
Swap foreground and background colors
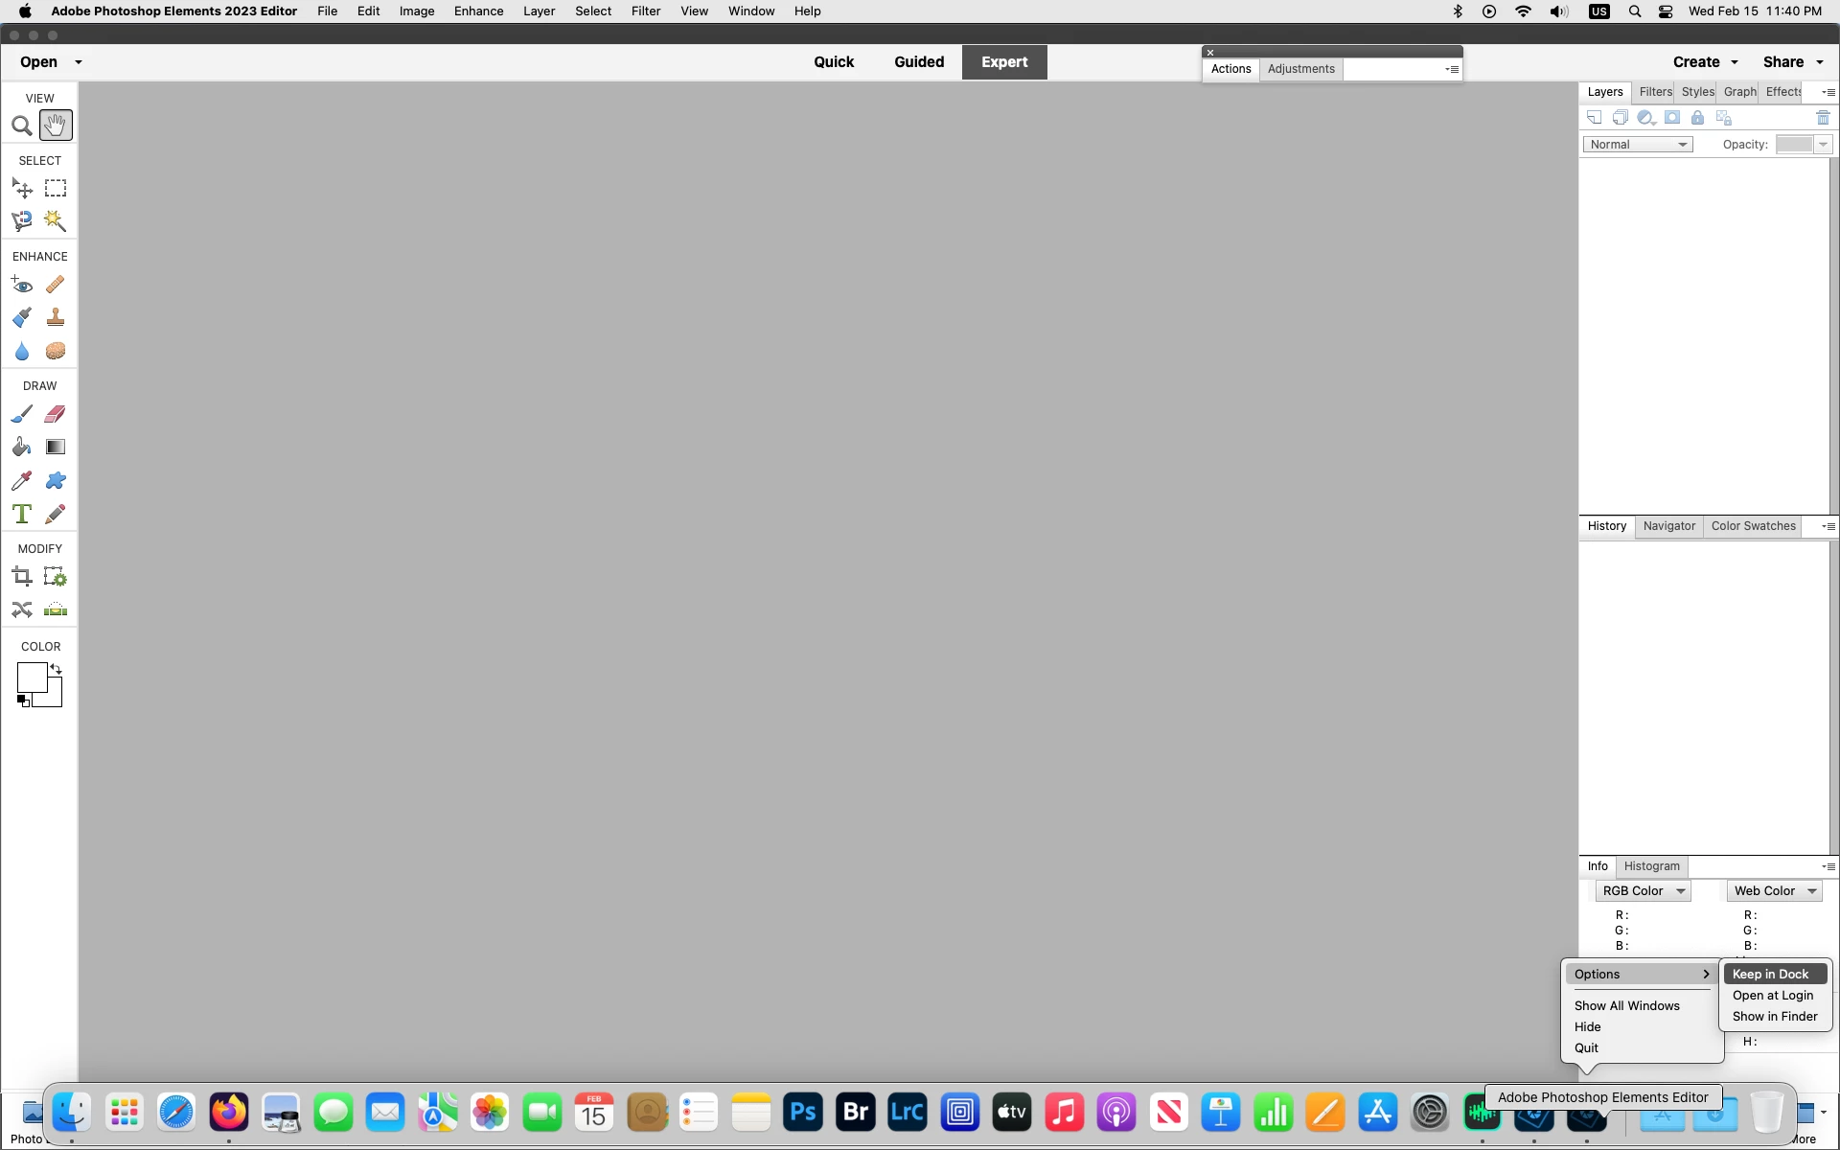tap(56, 669)
